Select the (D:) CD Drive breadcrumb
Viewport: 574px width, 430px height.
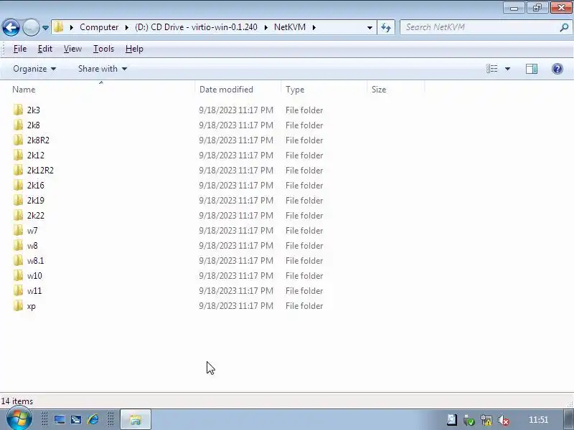pyautogui.click(x=196, y=27)
